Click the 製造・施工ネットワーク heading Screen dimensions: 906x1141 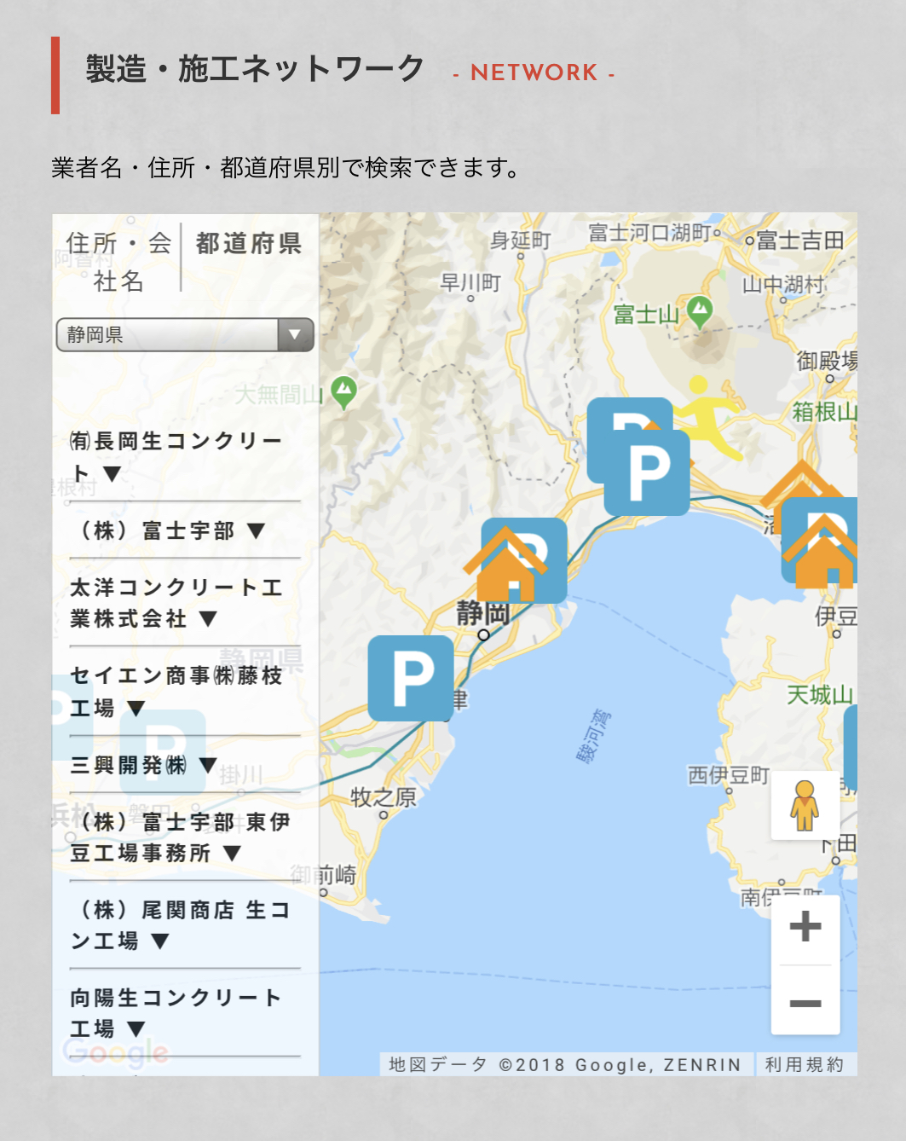click(x=255, y=69)
